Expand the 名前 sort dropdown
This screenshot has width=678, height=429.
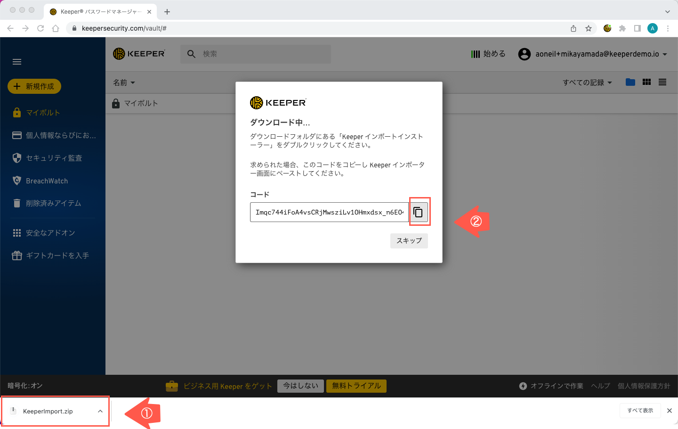[124, 82]
